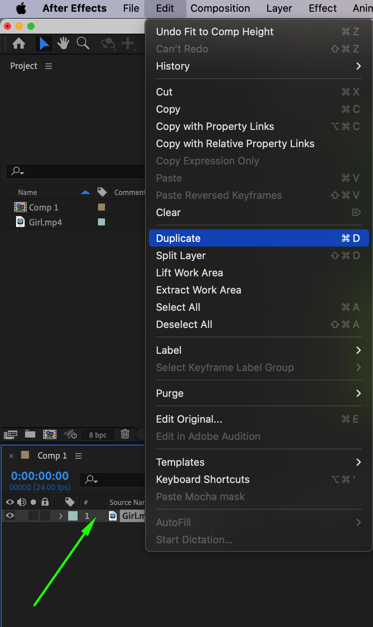Open the Composition menu

[x=220, y=9]
